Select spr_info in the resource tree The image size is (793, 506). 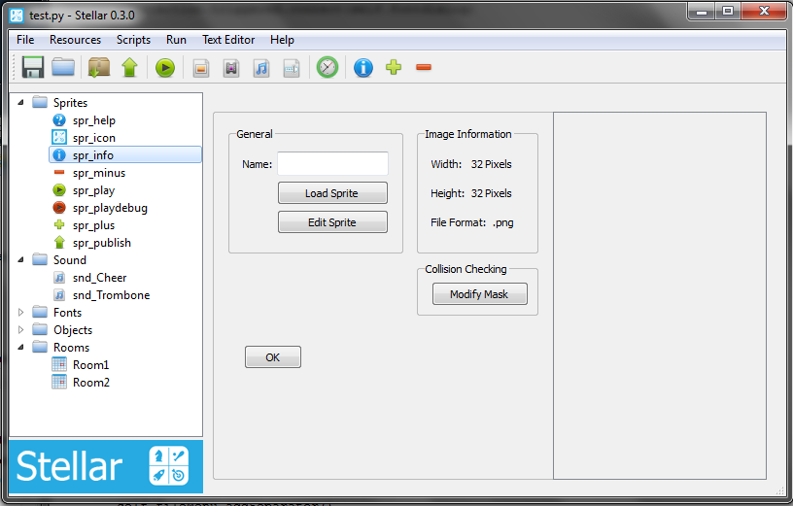click(x=125, y=155)
